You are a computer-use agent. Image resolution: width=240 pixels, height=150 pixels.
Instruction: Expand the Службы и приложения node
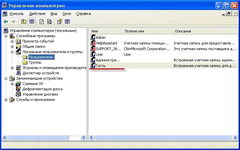click(x=6, y=100)
